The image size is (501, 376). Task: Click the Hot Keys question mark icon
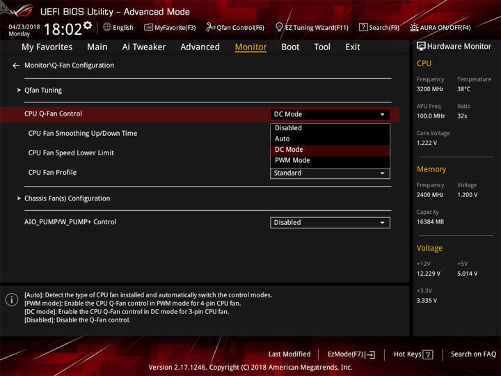pyautogui.click(x=428, y=354)
